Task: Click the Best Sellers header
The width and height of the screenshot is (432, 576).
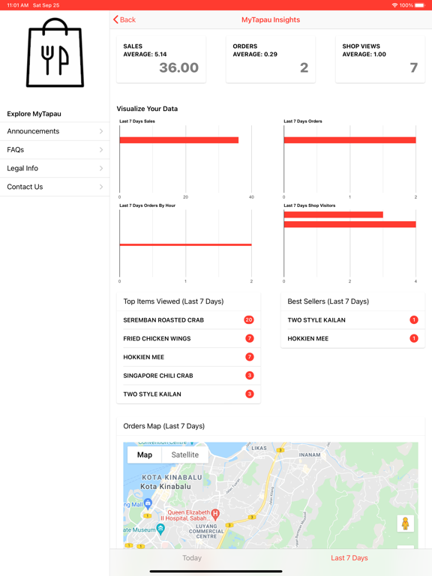Action: tap(328, 301)
